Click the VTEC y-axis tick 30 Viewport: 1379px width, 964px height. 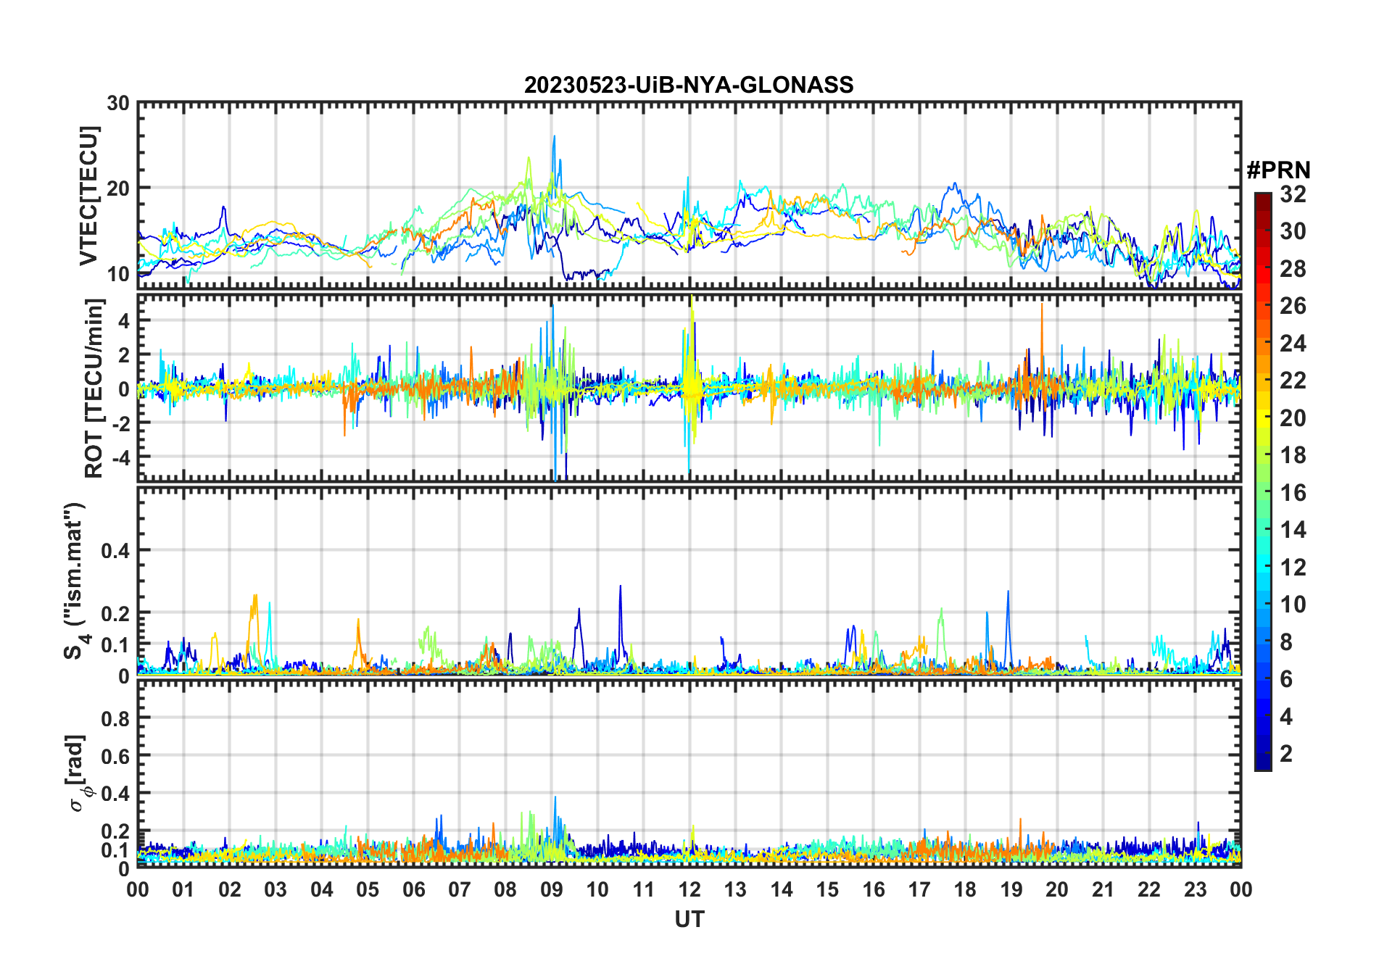[118, 103]
